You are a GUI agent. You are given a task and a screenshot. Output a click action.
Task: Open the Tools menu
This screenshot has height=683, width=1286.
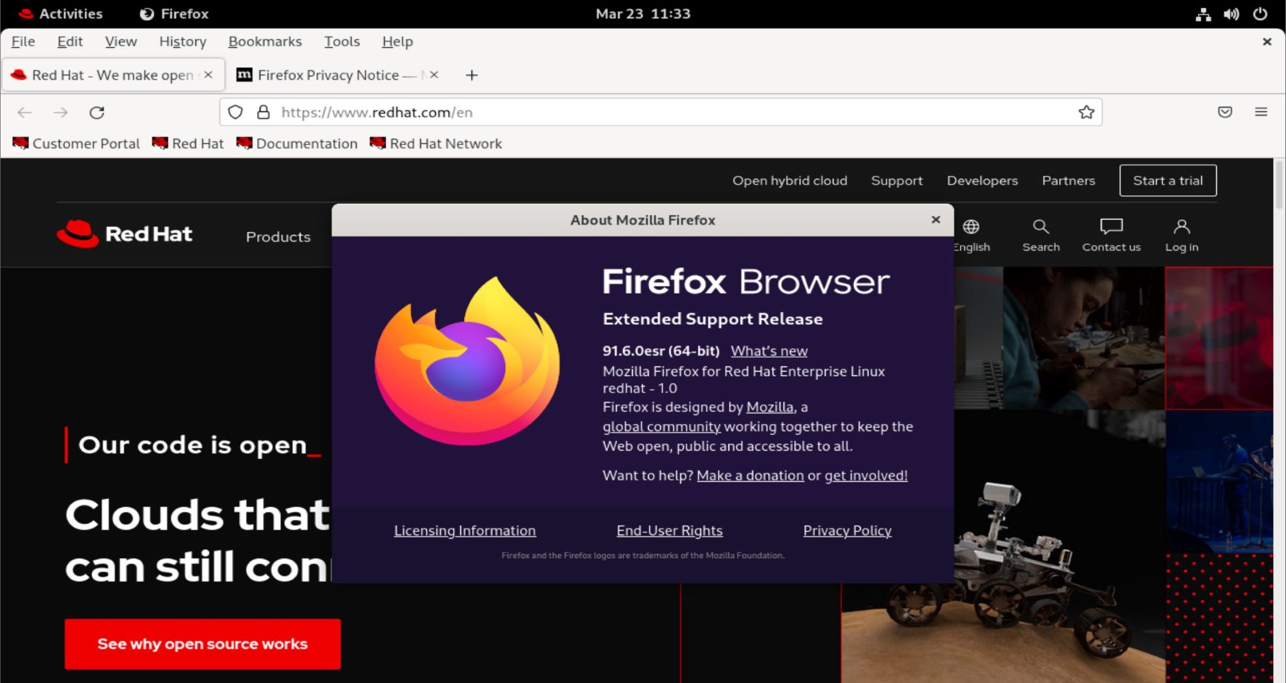tap(342, 41)
